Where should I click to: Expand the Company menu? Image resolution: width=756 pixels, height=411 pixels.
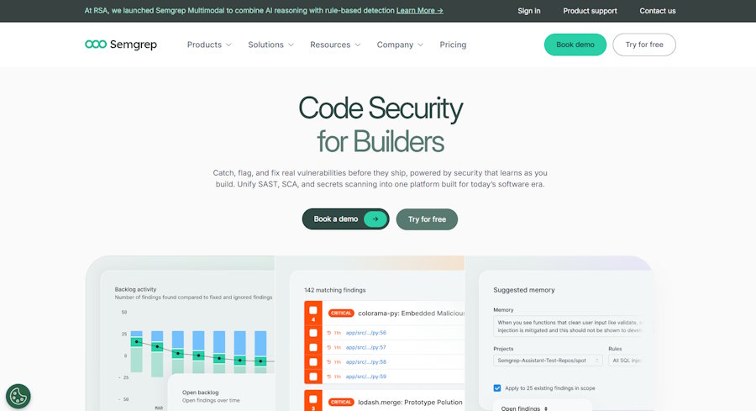(x=400, y=45)
